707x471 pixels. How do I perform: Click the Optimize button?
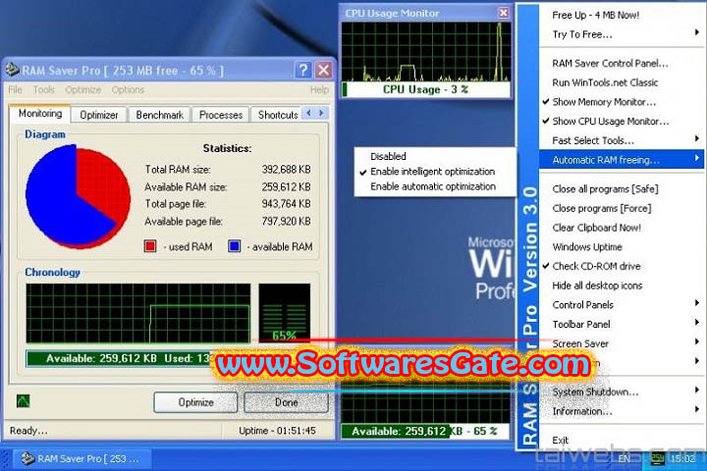tap(195, 402)
